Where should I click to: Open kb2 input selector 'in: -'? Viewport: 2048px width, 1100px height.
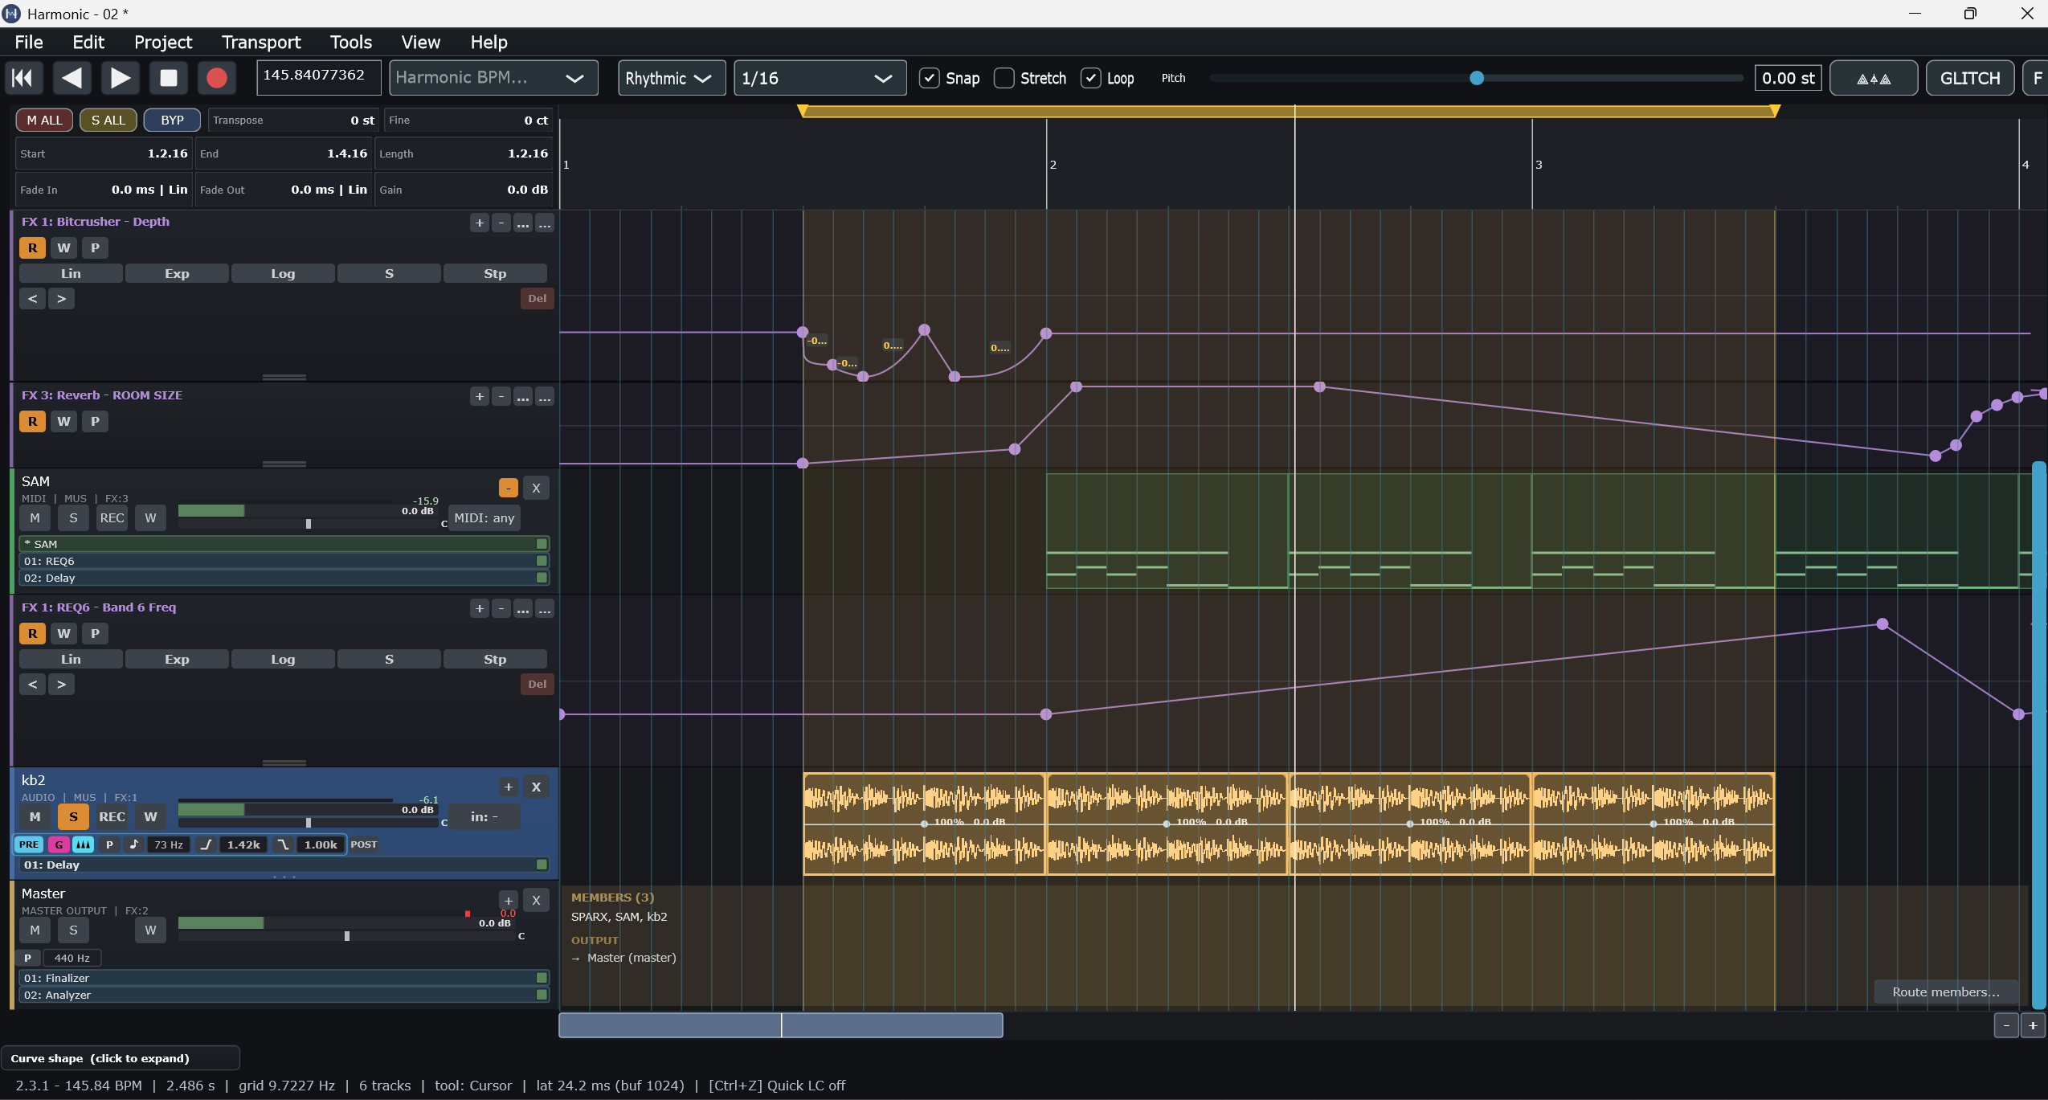(x=484, y=817)
